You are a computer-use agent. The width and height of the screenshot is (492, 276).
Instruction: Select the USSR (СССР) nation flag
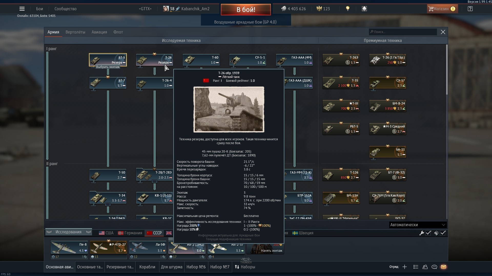(x=154, y=233)
